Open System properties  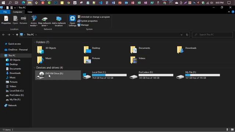(x=88, y=21)
